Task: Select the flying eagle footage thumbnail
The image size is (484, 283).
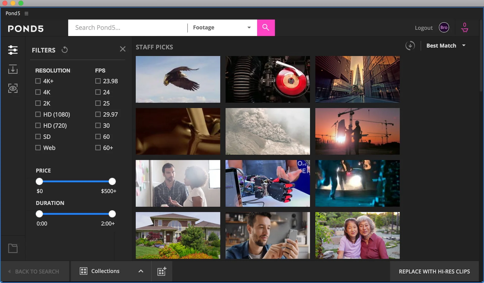Action: point(178,79)
